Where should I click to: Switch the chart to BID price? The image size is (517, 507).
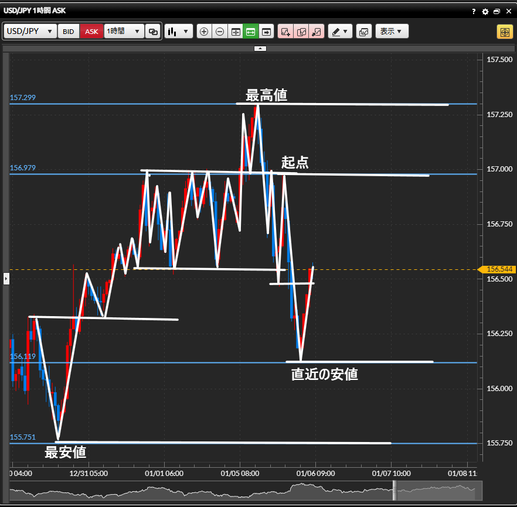tap(69, 32)
